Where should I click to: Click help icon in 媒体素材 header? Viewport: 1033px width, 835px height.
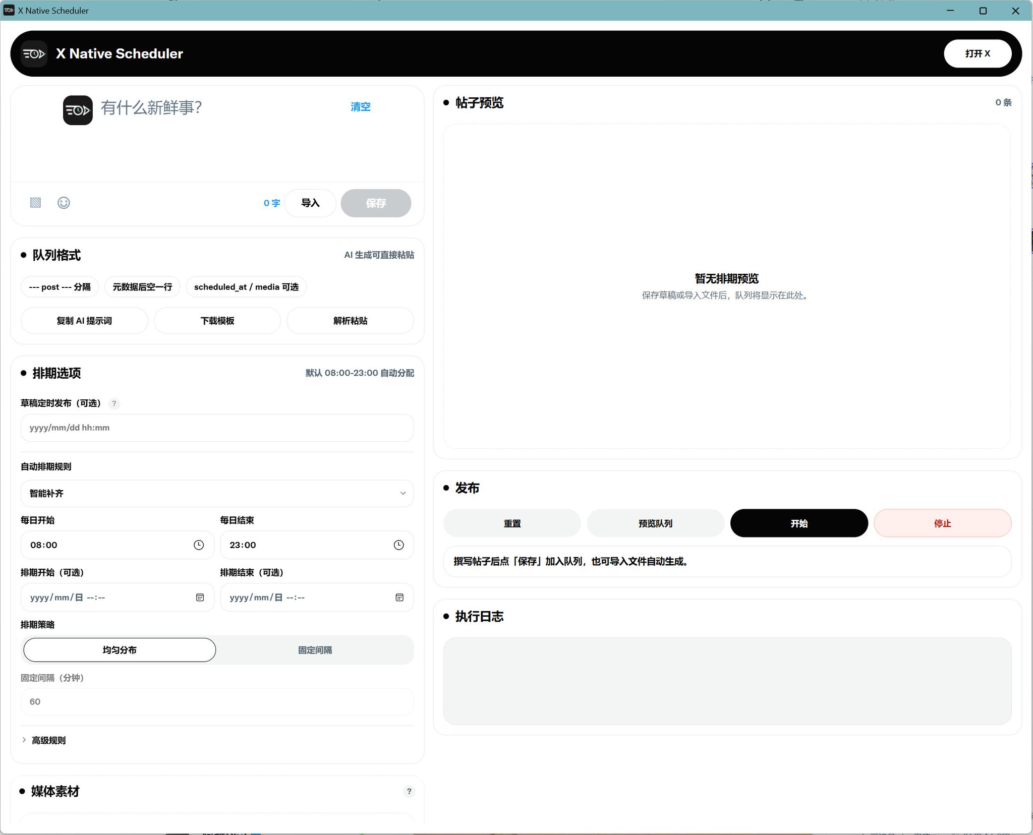click(x=409, y=791)
